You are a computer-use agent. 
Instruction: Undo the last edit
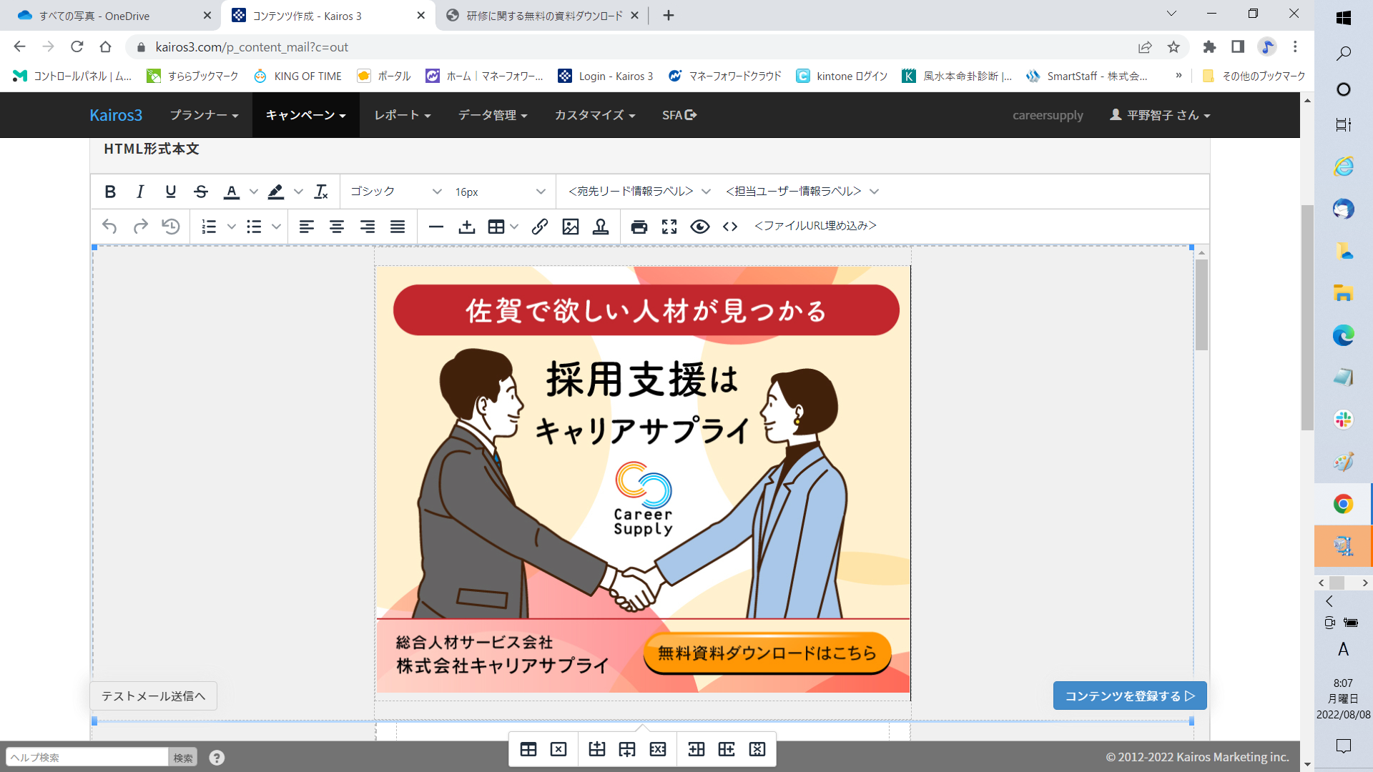tap(109, 227)
